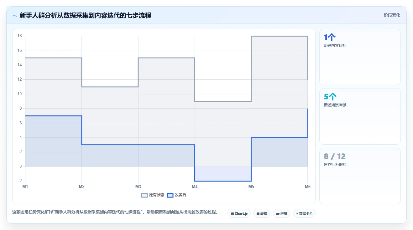413x230 pixels.
Task: Click the 8 / 12 value in the third card
Action: coord(335,156)
